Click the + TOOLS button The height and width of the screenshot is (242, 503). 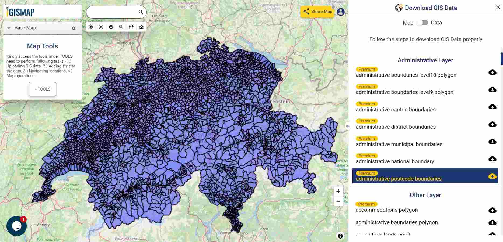click(43, 89)
